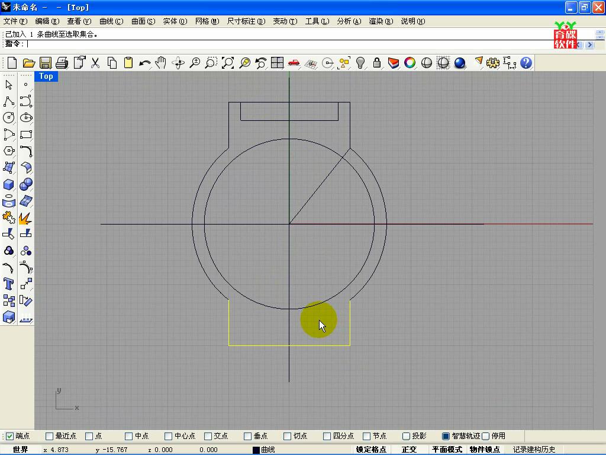Open the Layers icon in the toolbar
Screen dimensions: 606x455
(394, 63)
